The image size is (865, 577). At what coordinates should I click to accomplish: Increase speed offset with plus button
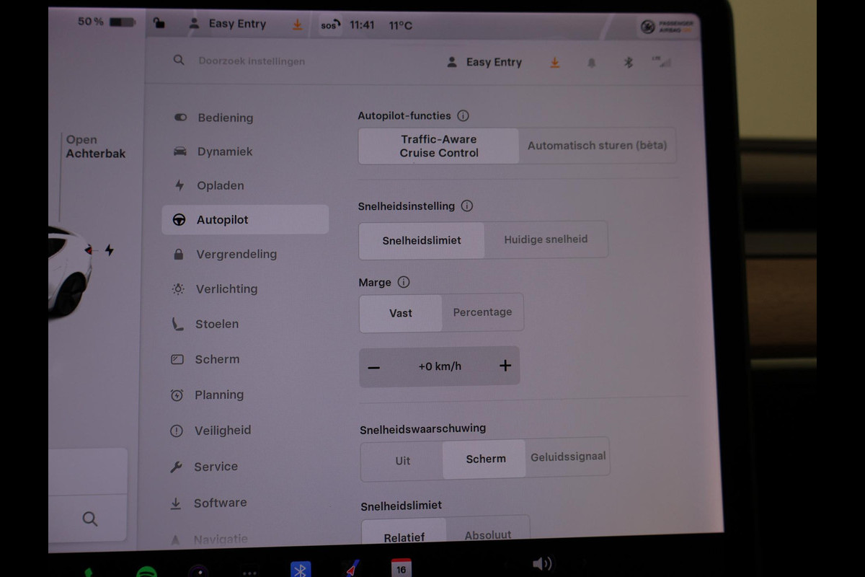[x=505, y=366]
